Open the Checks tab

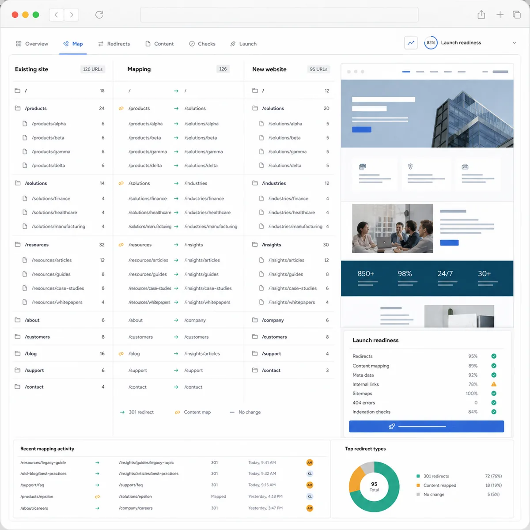pos(202,44)
